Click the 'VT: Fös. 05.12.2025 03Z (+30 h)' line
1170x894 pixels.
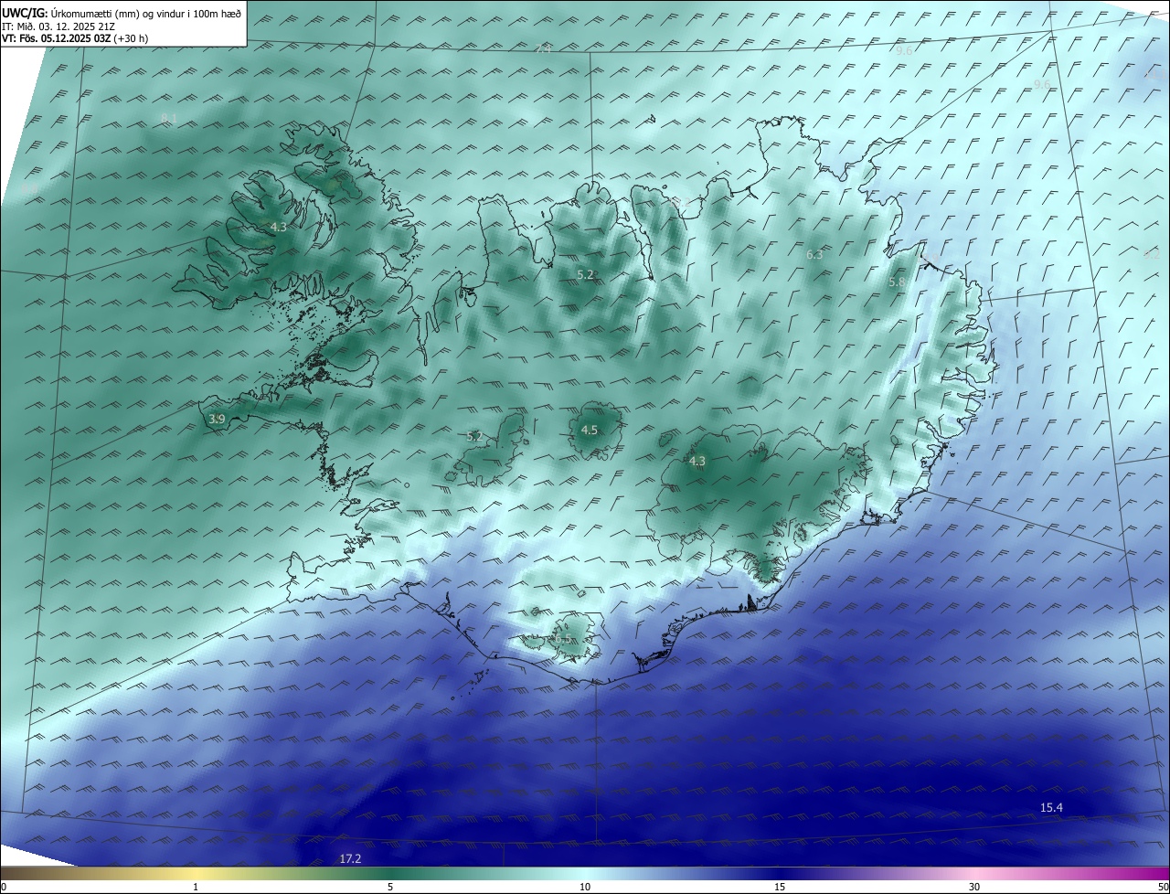75,38
